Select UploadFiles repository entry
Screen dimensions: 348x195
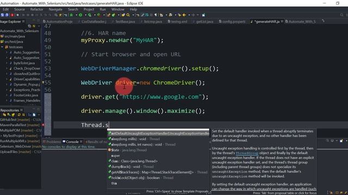pyautogui.click(x=21, y=152)
